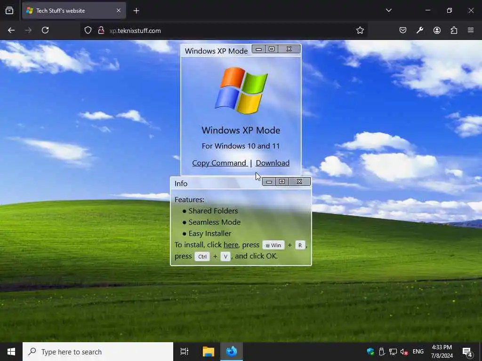Minimize the Windows XP Mode window
Image resolution: width=482 pixels, height=361 pixels.
point(259,49)
